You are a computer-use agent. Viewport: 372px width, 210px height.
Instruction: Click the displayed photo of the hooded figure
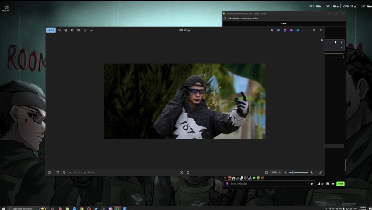[185, 101]
